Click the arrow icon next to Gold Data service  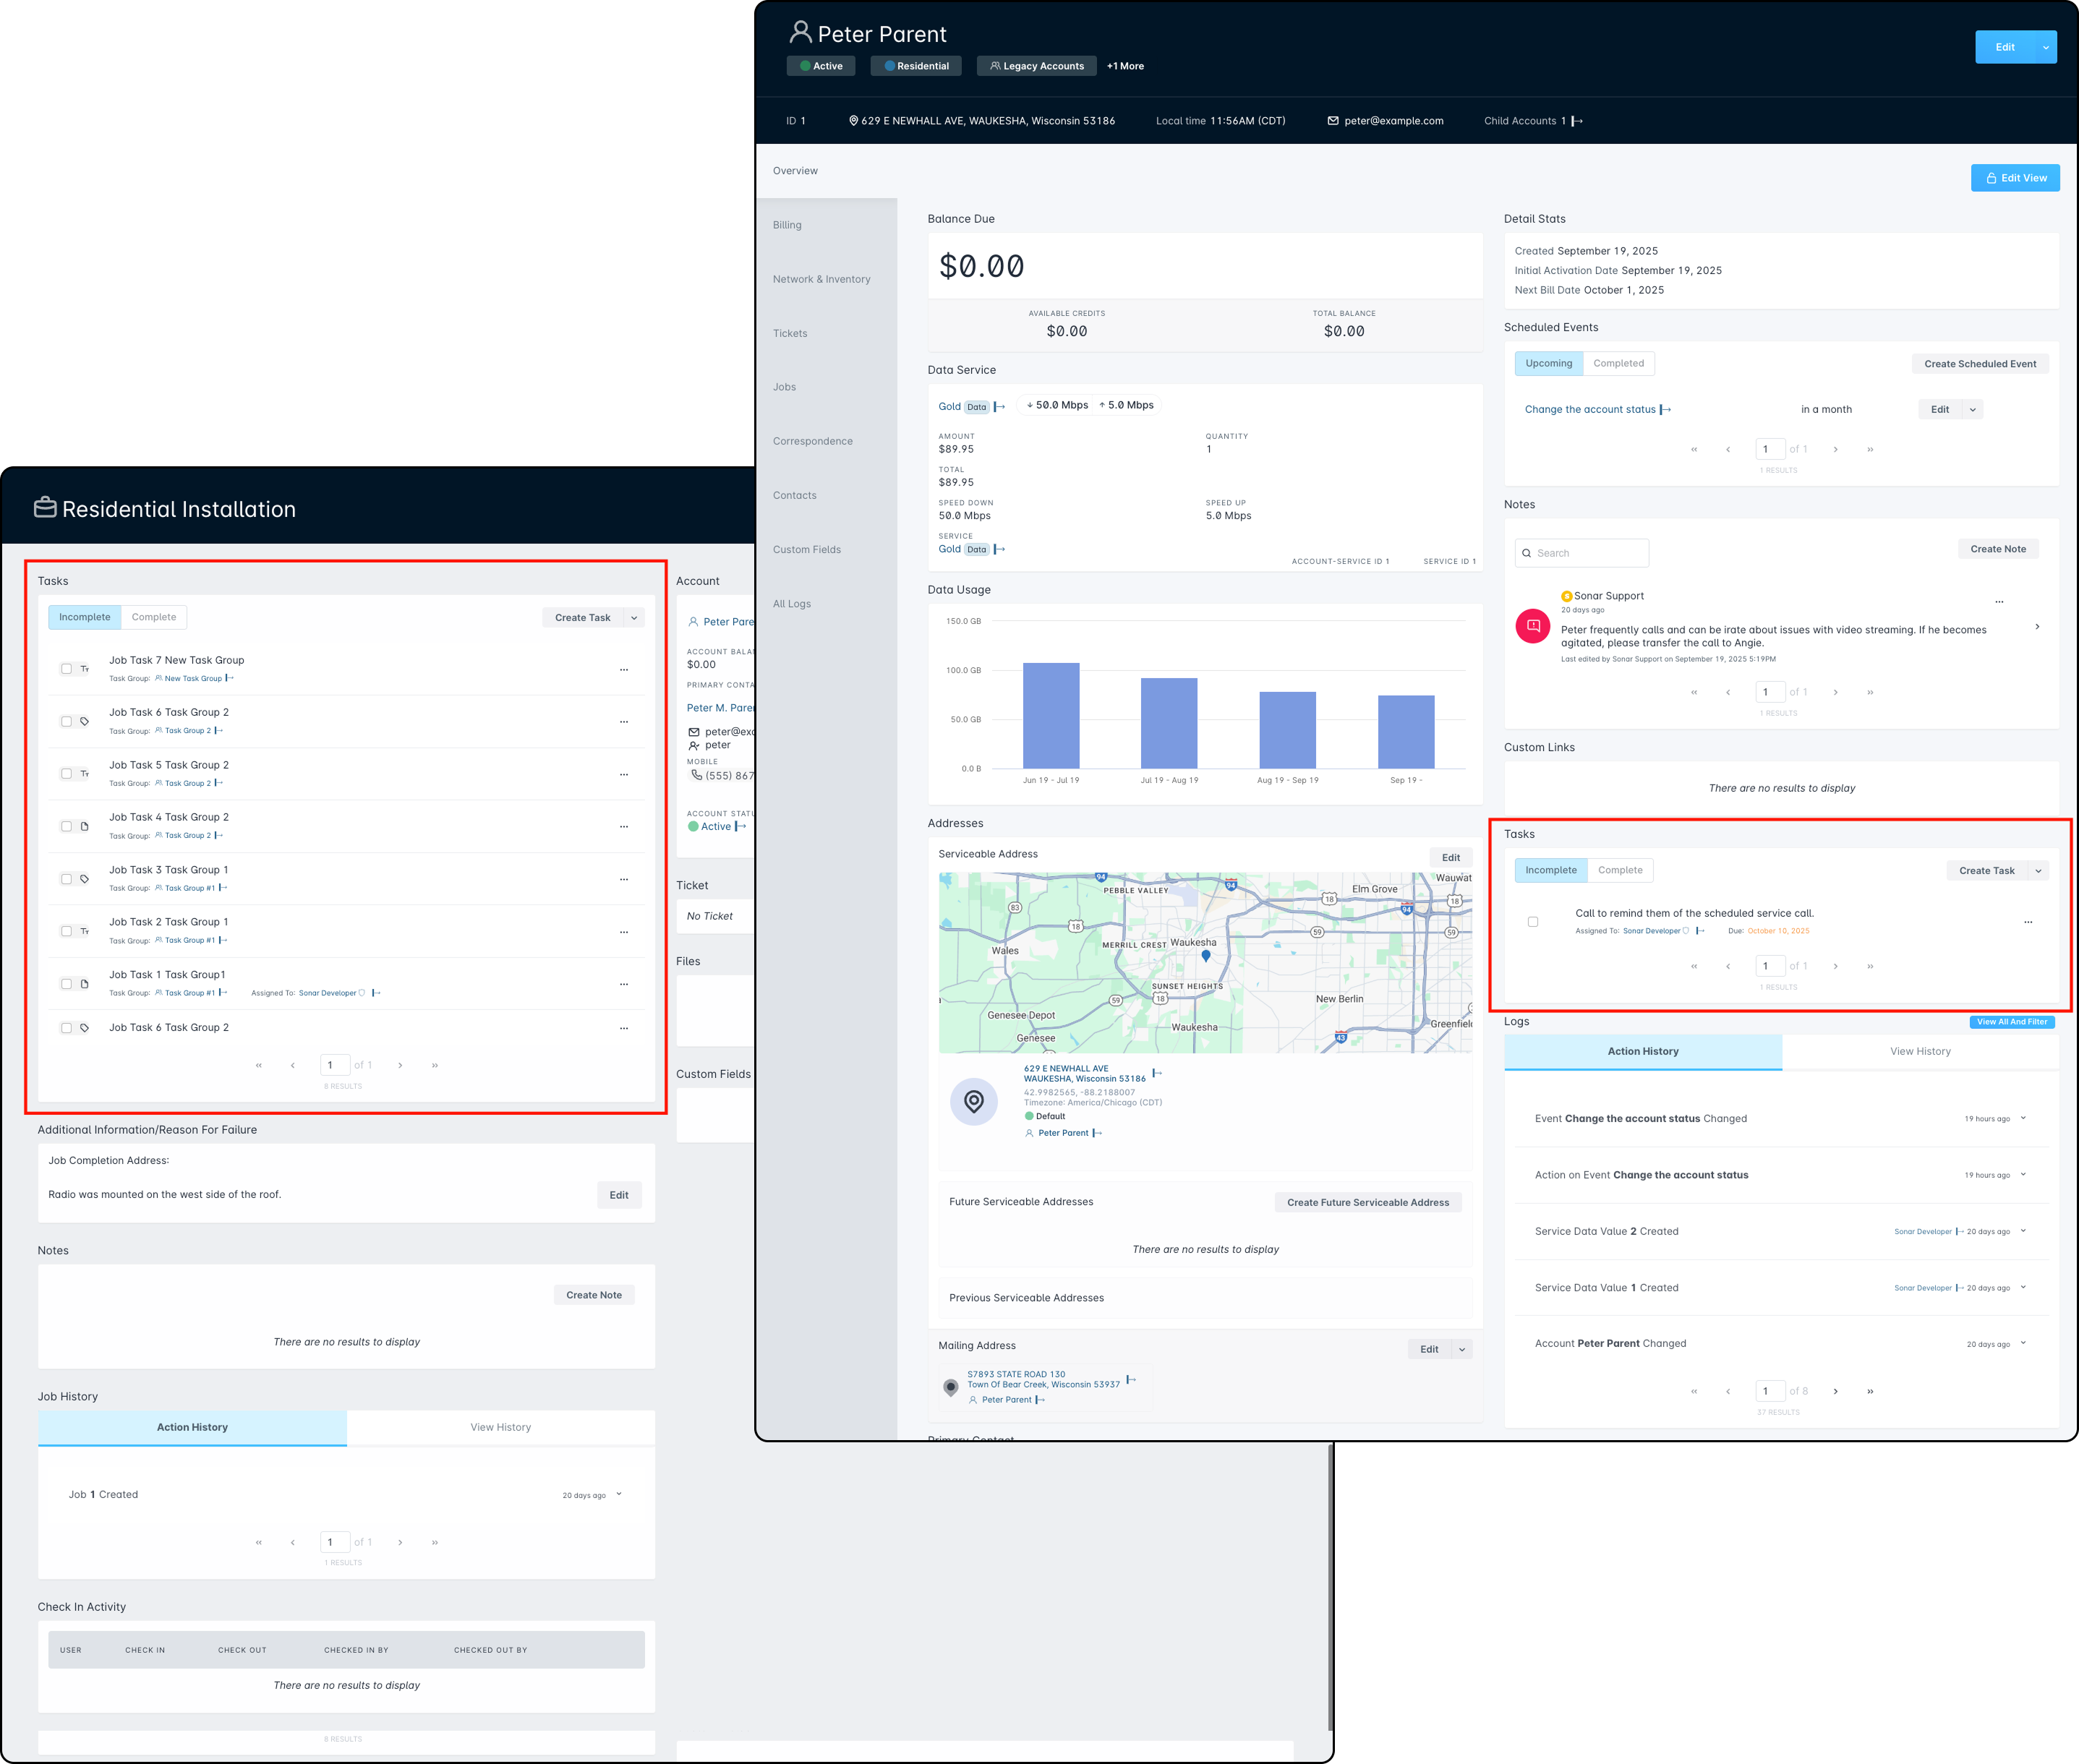coord(999,407)
